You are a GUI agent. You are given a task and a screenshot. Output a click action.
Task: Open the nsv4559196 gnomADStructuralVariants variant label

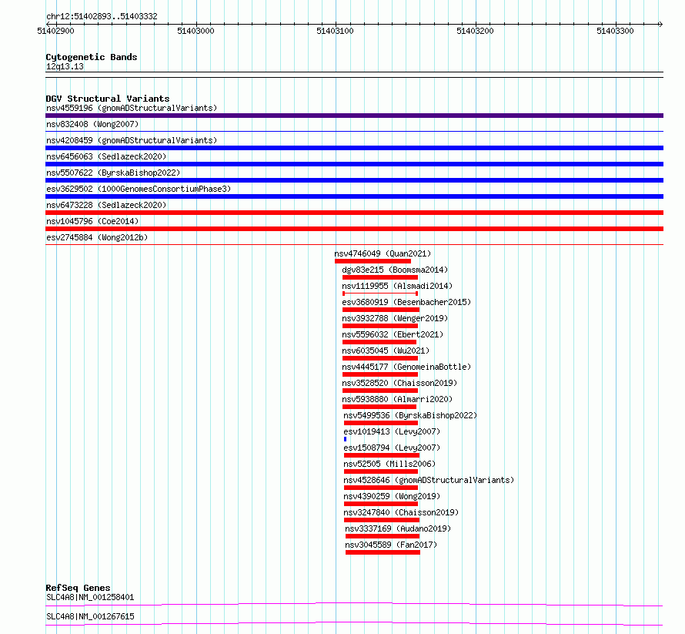132,108
